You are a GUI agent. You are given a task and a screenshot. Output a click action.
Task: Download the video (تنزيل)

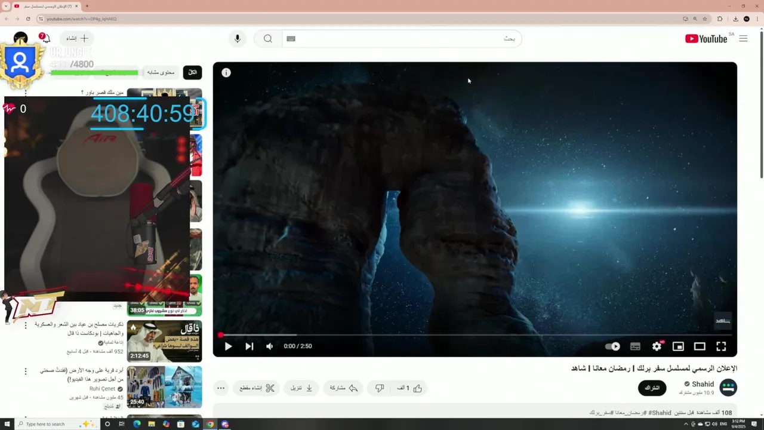[301, 388]
